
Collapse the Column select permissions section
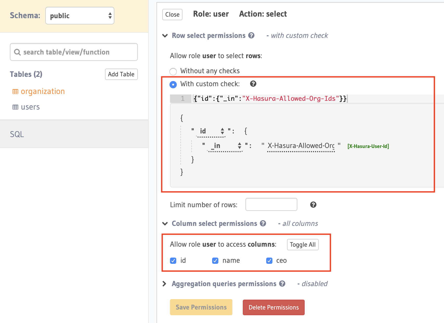[x=165, y=224]
